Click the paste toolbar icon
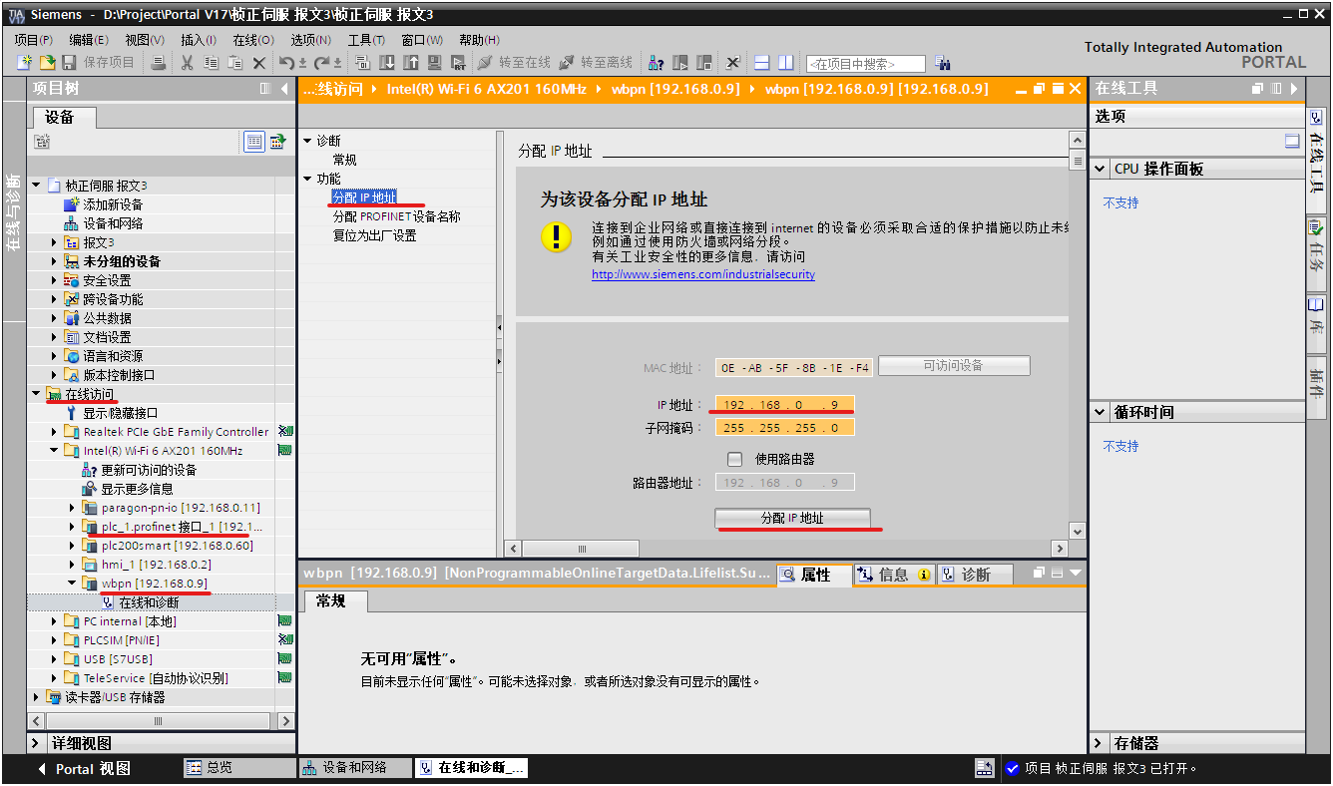The height and width of the screenshot is (786, 1333). click(x=235, y=63)
